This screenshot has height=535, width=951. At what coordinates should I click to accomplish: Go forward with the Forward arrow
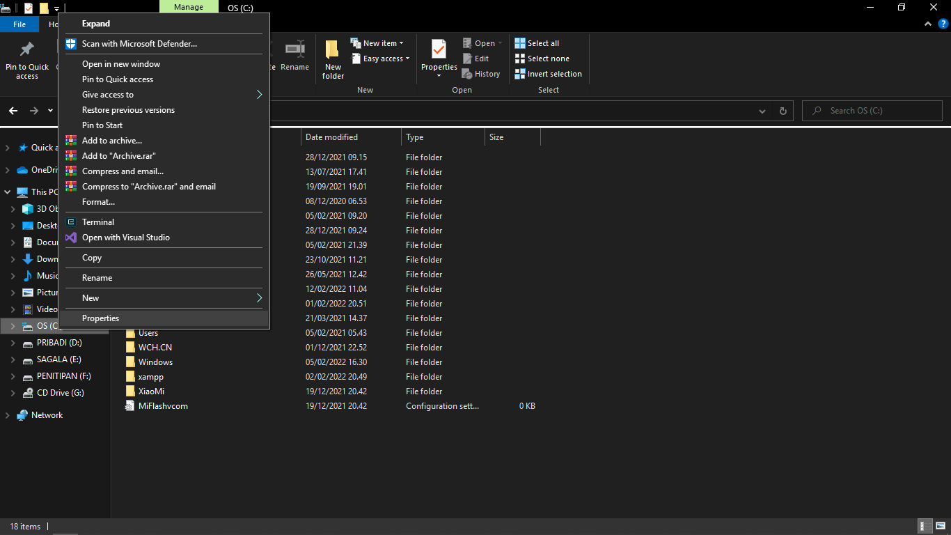[33, 111]
